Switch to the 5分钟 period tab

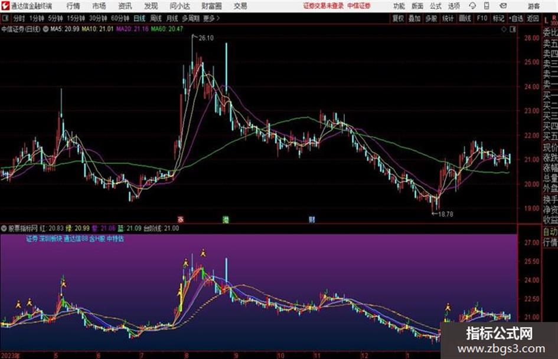(x=56, y=18)
